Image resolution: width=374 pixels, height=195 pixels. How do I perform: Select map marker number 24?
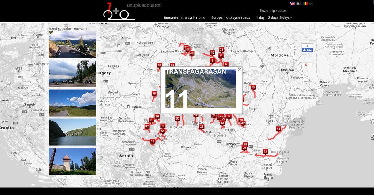point(214,116)
